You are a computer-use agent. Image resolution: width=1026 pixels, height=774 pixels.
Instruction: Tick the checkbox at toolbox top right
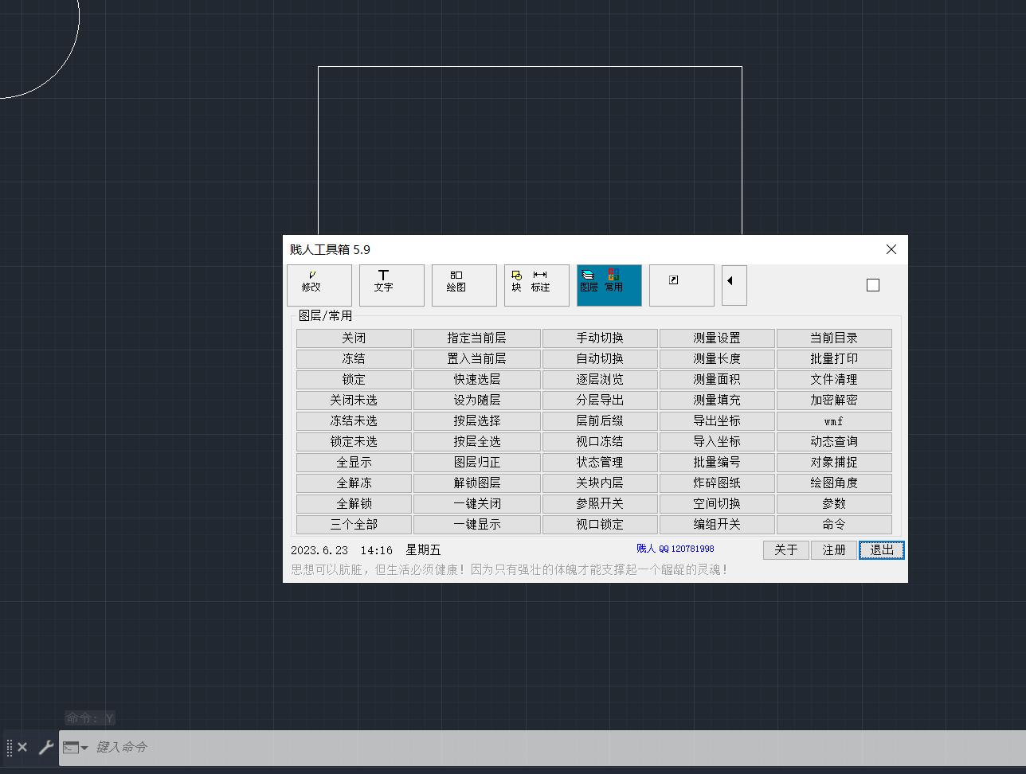[873, 285]
